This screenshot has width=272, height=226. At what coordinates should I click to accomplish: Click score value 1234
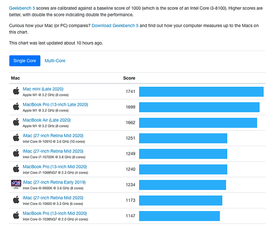pyautogui.click(x=131, y=185)
